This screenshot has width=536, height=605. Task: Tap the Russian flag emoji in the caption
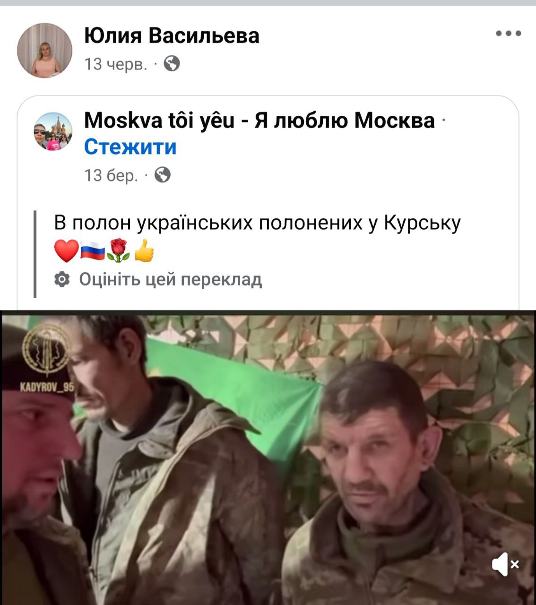click(92, 251)
